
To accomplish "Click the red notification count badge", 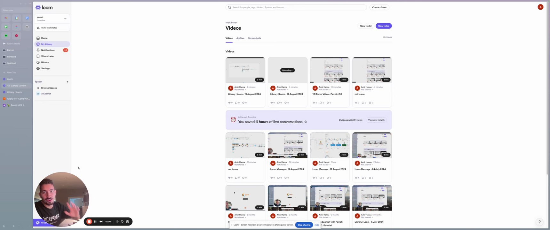I will pyautogui.click(x=65, y=50).
